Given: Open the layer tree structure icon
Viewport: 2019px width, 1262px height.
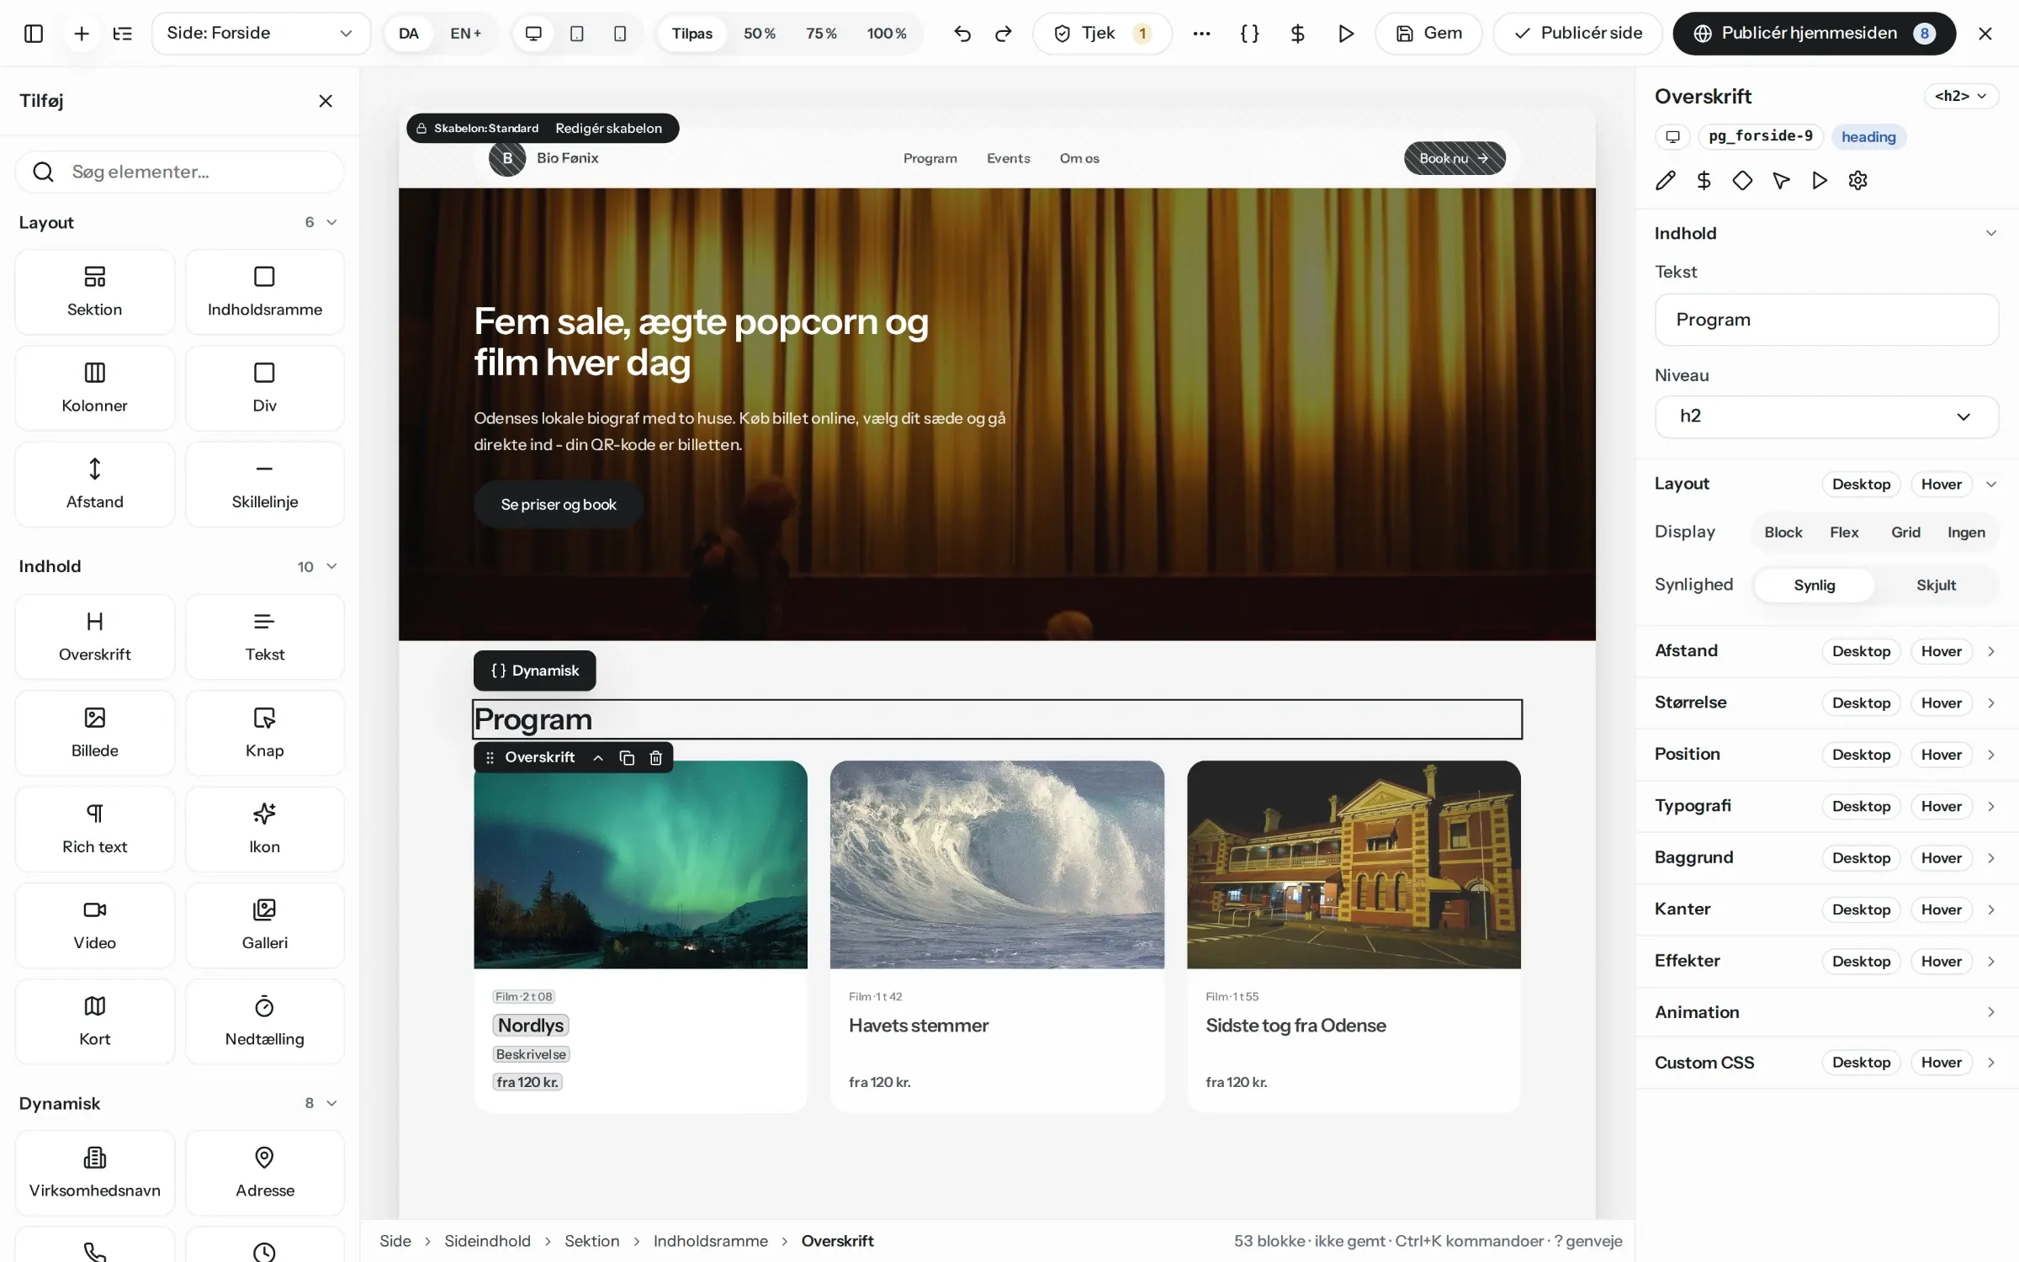Looking at the screenshot, I should [x=123, y=34].
